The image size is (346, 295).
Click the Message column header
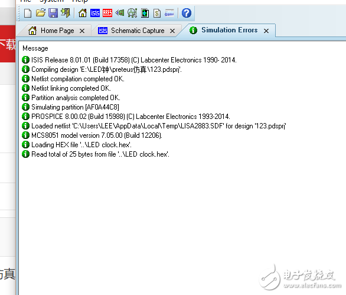[x=35, y=48]
